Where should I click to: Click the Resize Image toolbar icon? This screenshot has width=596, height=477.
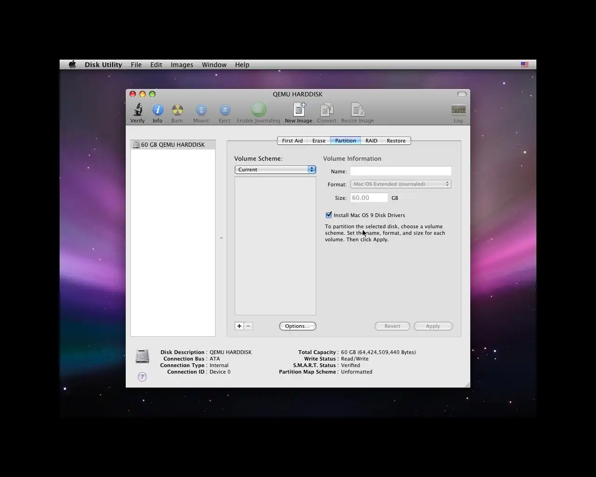(x=358, y=109)
